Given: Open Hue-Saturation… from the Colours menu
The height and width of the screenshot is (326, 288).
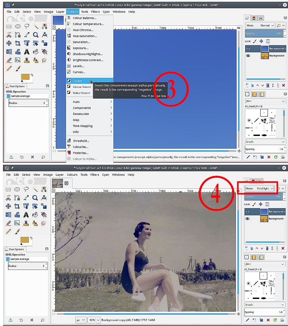Looking at the screenshot, I should coord(90,36).
